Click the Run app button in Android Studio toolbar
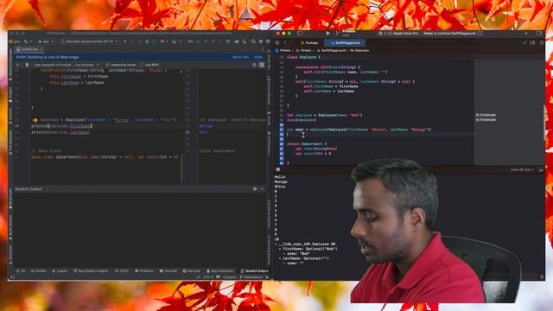Viewport: 553px width, 311px height. click(124, 41)
